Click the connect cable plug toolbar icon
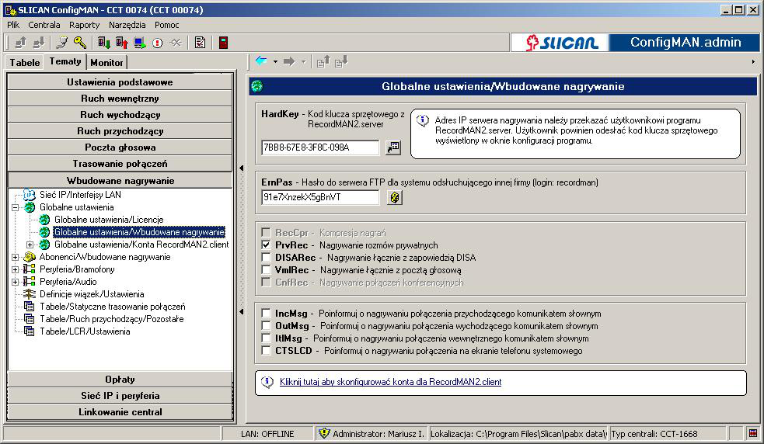This screenshot has height=444, width=764. coord(62,43)
